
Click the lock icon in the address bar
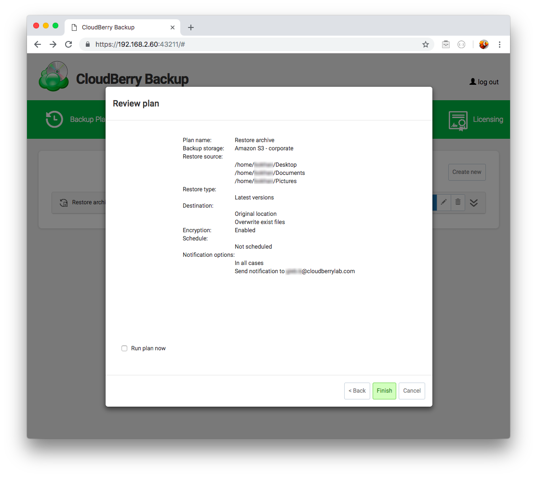(88, 44)
